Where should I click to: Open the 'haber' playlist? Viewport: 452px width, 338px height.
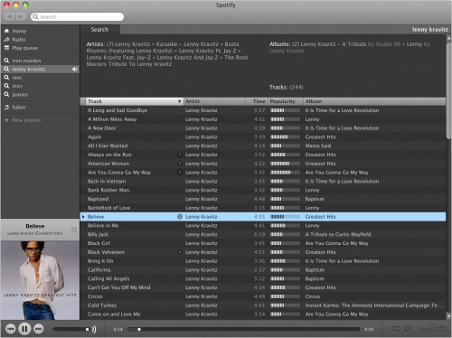point(19,108)
